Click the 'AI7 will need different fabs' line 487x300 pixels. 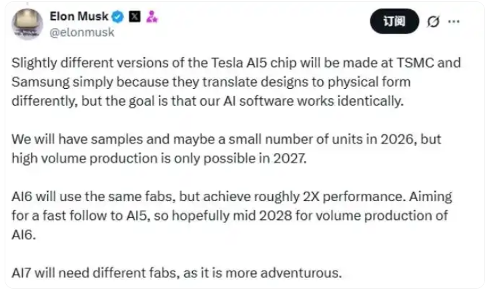(176, 273)
